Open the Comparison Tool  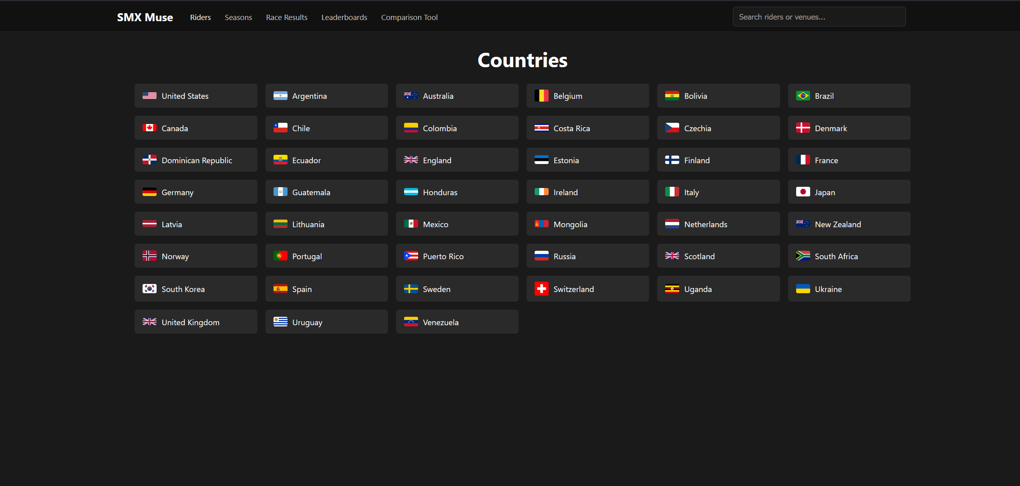coord(409,17)
